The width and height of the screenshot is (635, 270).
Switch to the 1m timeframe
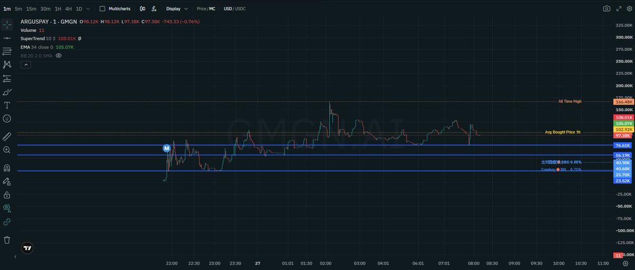pos(7,8)
